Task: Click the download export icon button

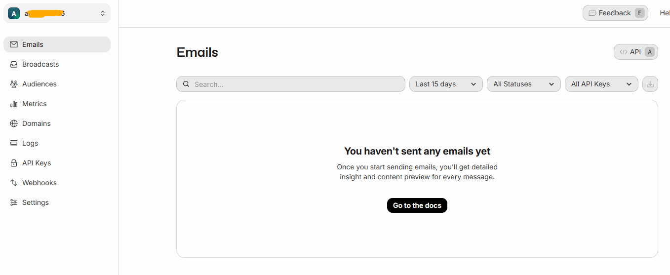Action: pyautogui.click(x=650, y=84)
